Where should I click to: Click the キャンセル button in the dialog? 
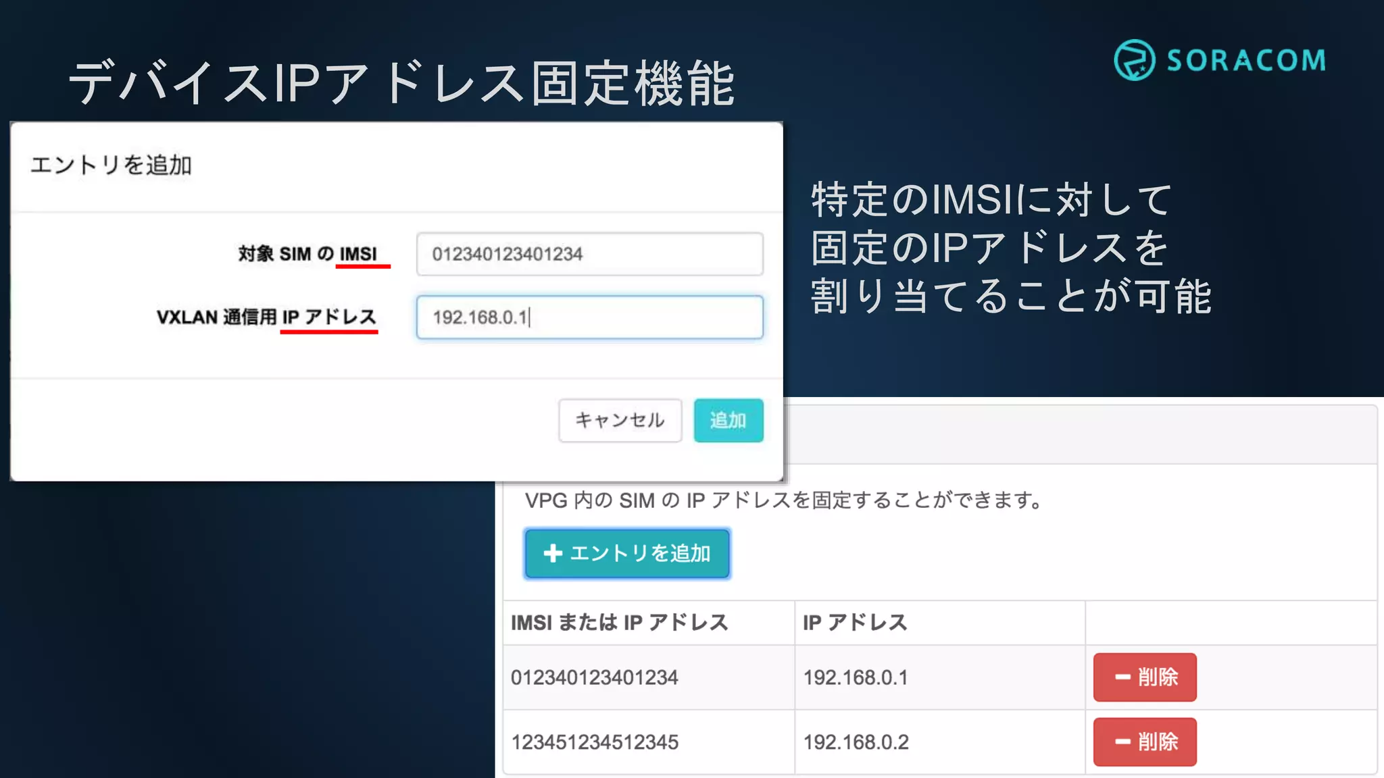tap(620, 420)
